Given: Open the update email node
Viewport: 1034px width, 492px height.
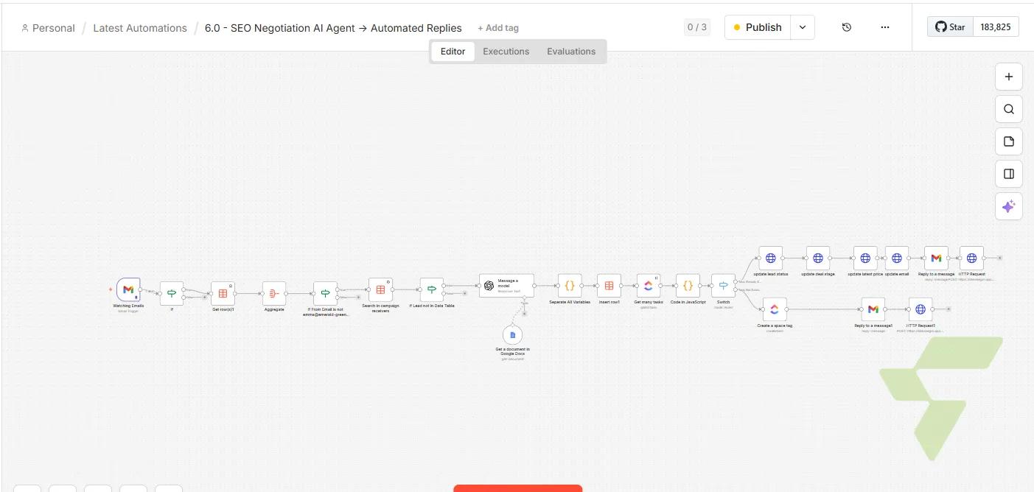Looking at the screenshot, I should pos(897,258).
